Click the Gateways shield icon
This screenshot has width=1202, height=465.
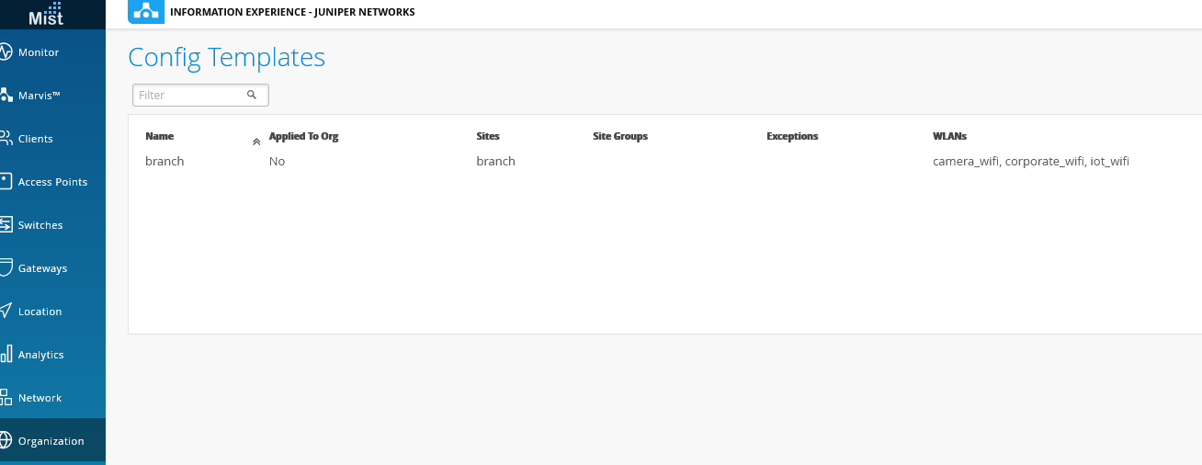[x=6, y=268]
